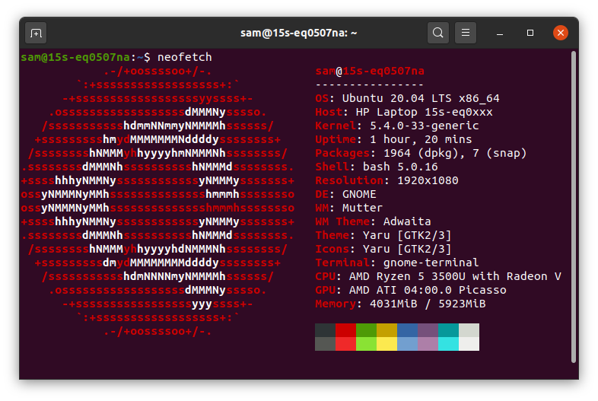The width and height of the screenshot is (598, 401).
Task: Click the Icons line 'Yaru [GTK2/3]'
Action: pyautogui.click(x=407, y=249)
